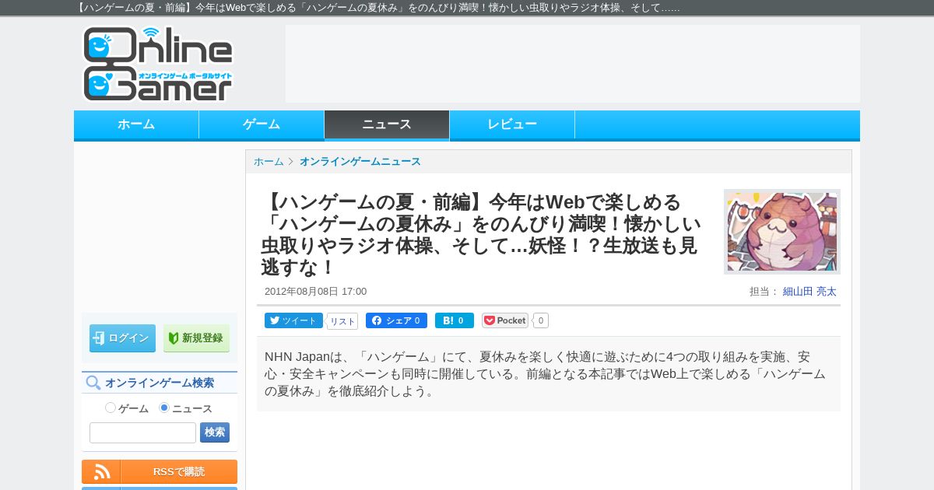
Task: Open the ホーム navigation tab
Action: click(136, 124)
